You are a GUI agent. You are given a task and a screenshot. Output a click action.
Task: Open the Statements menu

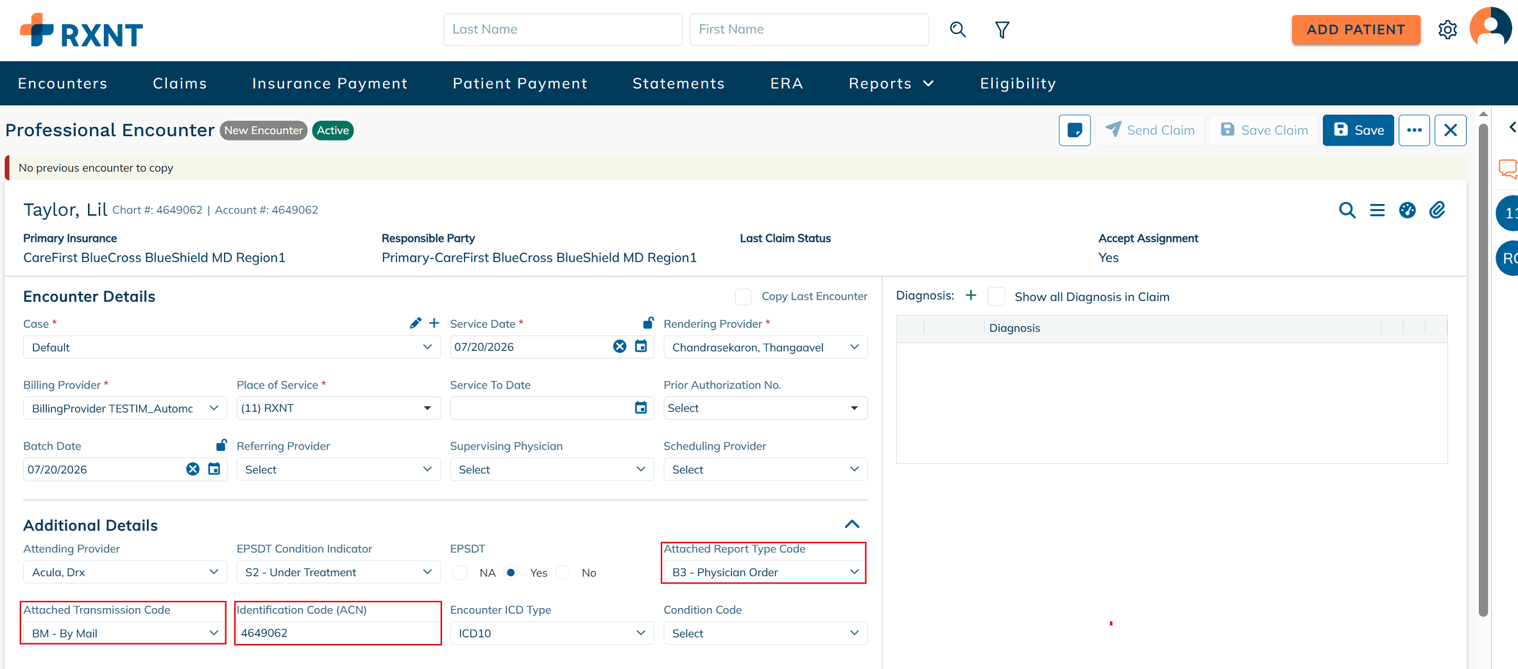click(679, 83)
